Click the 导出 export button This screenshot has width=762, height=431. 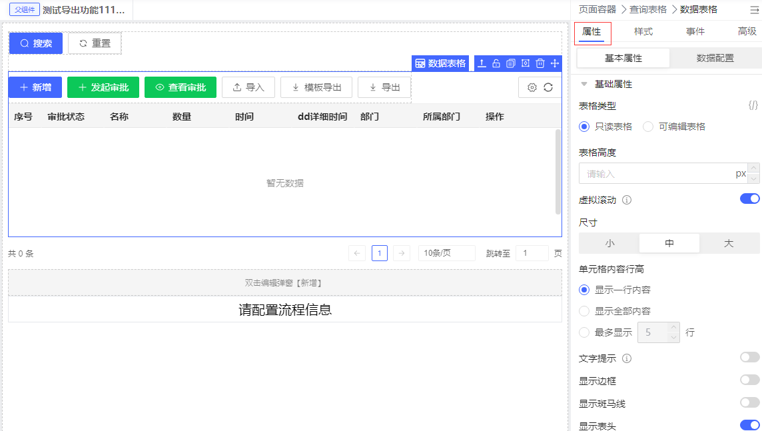point(384,87)
